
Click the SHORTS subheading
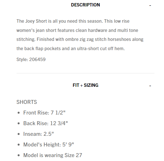click(x=27, y=102)
